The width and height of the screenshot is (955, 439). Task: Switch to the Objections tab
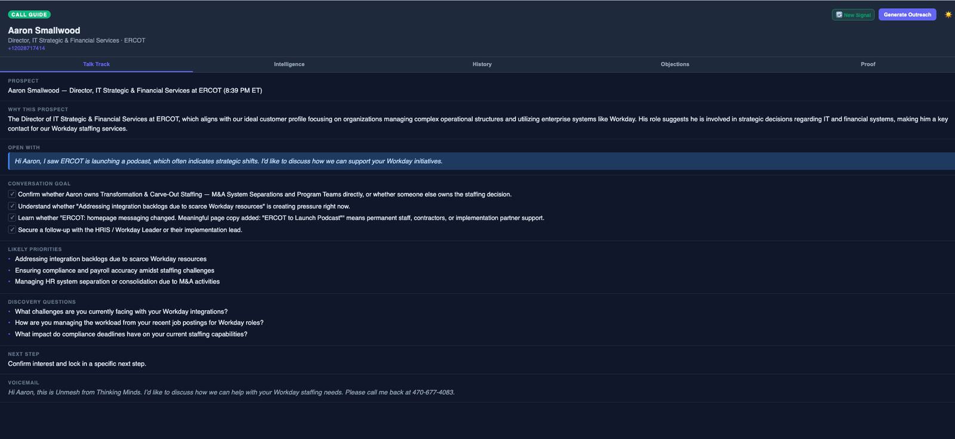pyautogui.click(x=675, y=64)
